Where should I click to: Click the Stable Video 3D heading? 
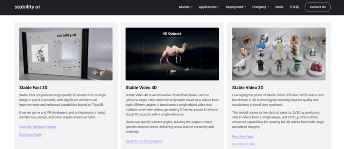coord(248,87)
